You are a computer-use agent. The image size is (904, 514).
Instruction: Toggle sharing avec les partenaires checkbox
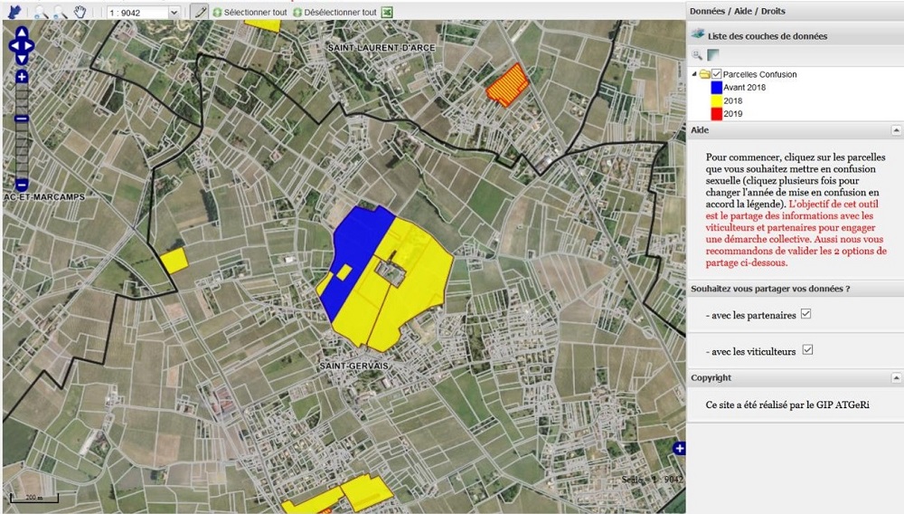806,314
